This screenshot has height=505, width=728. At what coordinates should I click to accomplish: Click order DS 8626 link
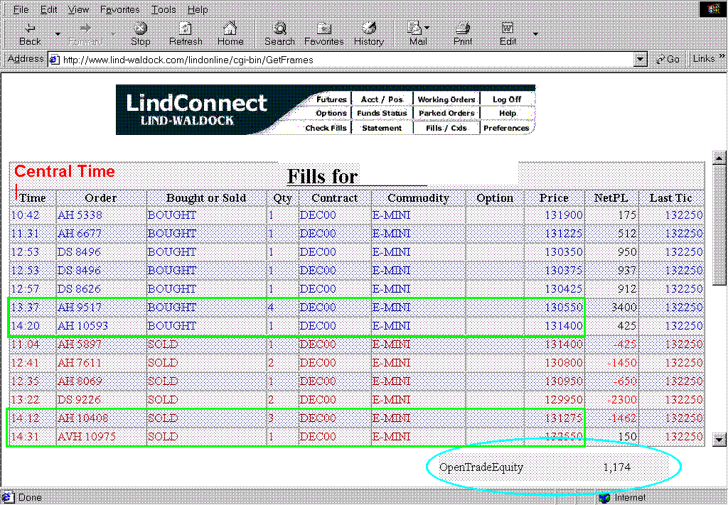[79, 289]
